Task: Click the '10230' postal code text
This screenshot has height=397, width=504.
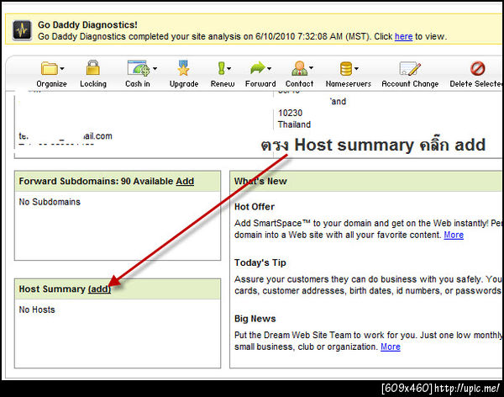Action: click(291, 113)
